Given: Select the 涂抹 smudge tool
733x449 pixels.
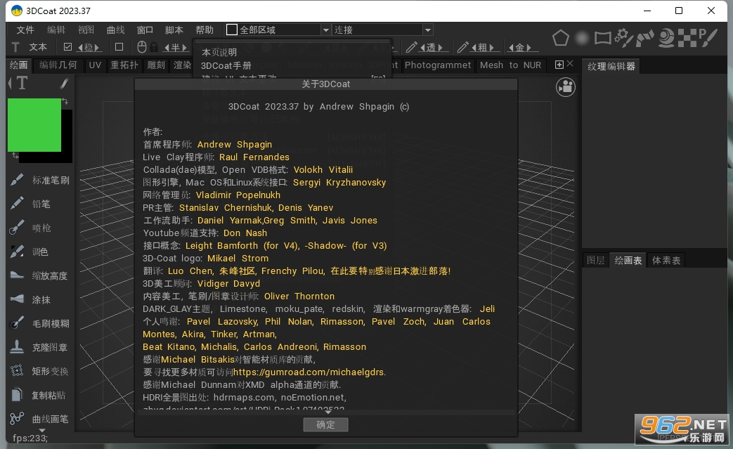Looking at the screenshot, I should click(x=30, y=299).
